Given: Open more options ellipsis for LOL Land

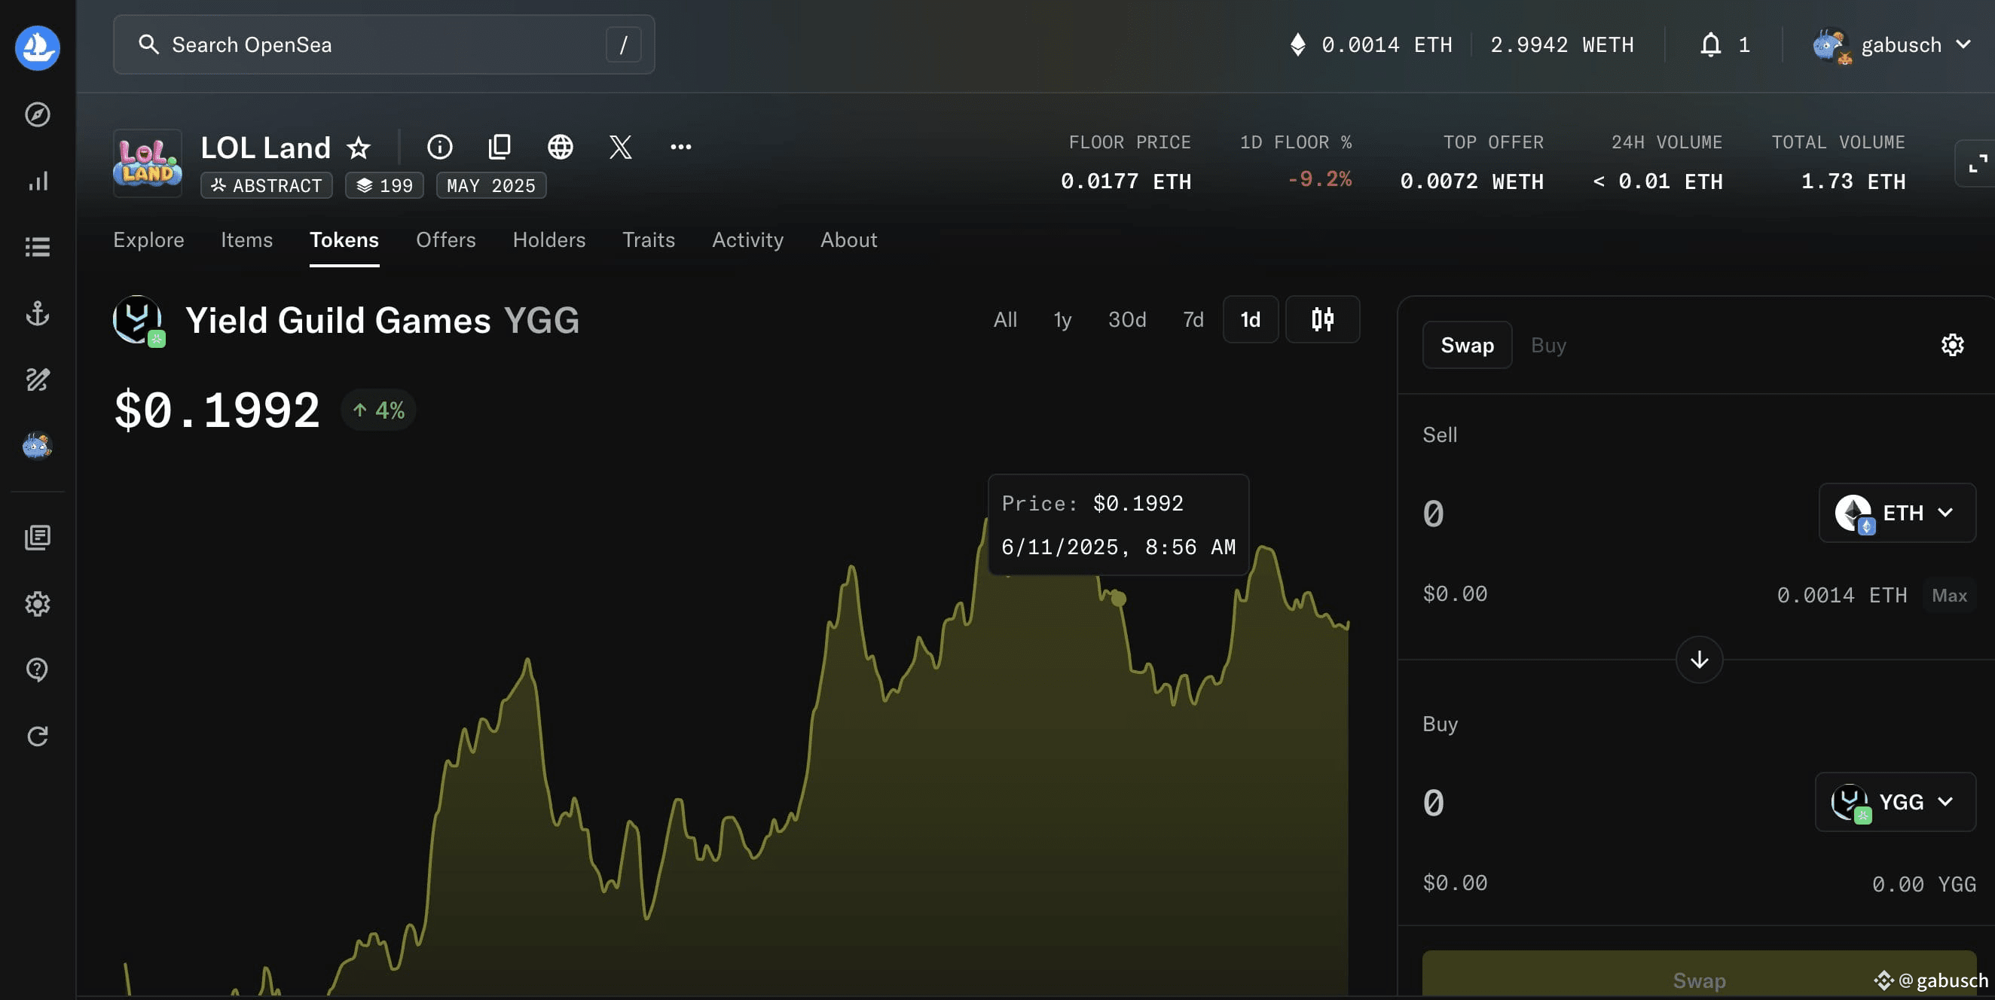Looking at the screenshot, I should pyautogui.click(x=681, y=147).
